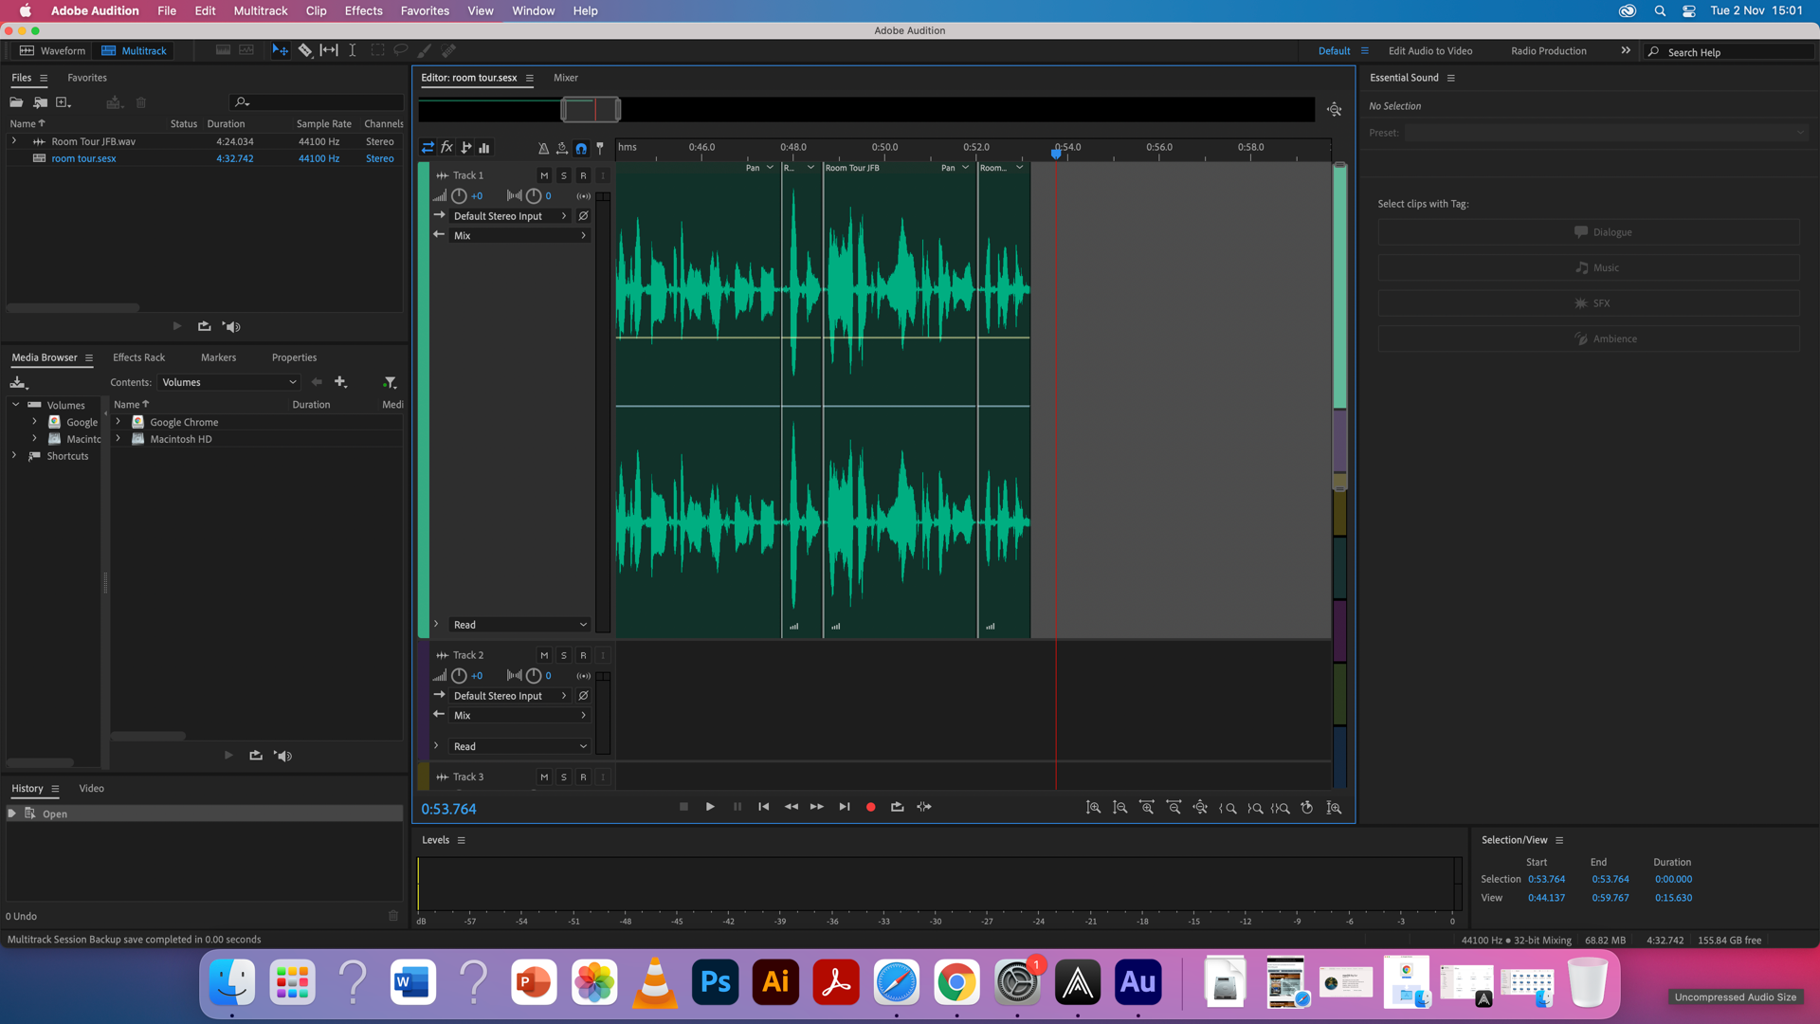Click the Sends view icon
This screenshot has height=1024, width=1820.
(x=465, y=147)
